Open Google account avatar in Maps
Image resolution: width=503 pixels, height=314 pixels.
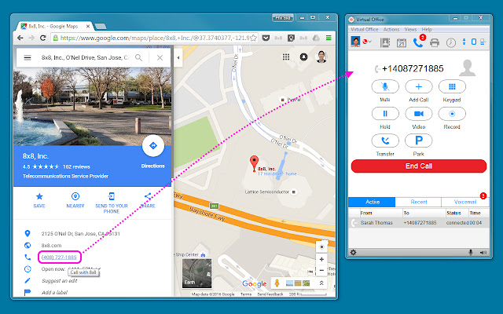pyautogui.click(x=321, y=57)
